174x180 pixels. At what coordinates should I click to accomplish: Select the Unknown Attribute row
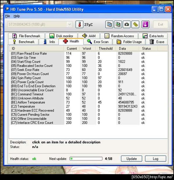(88, 98)
